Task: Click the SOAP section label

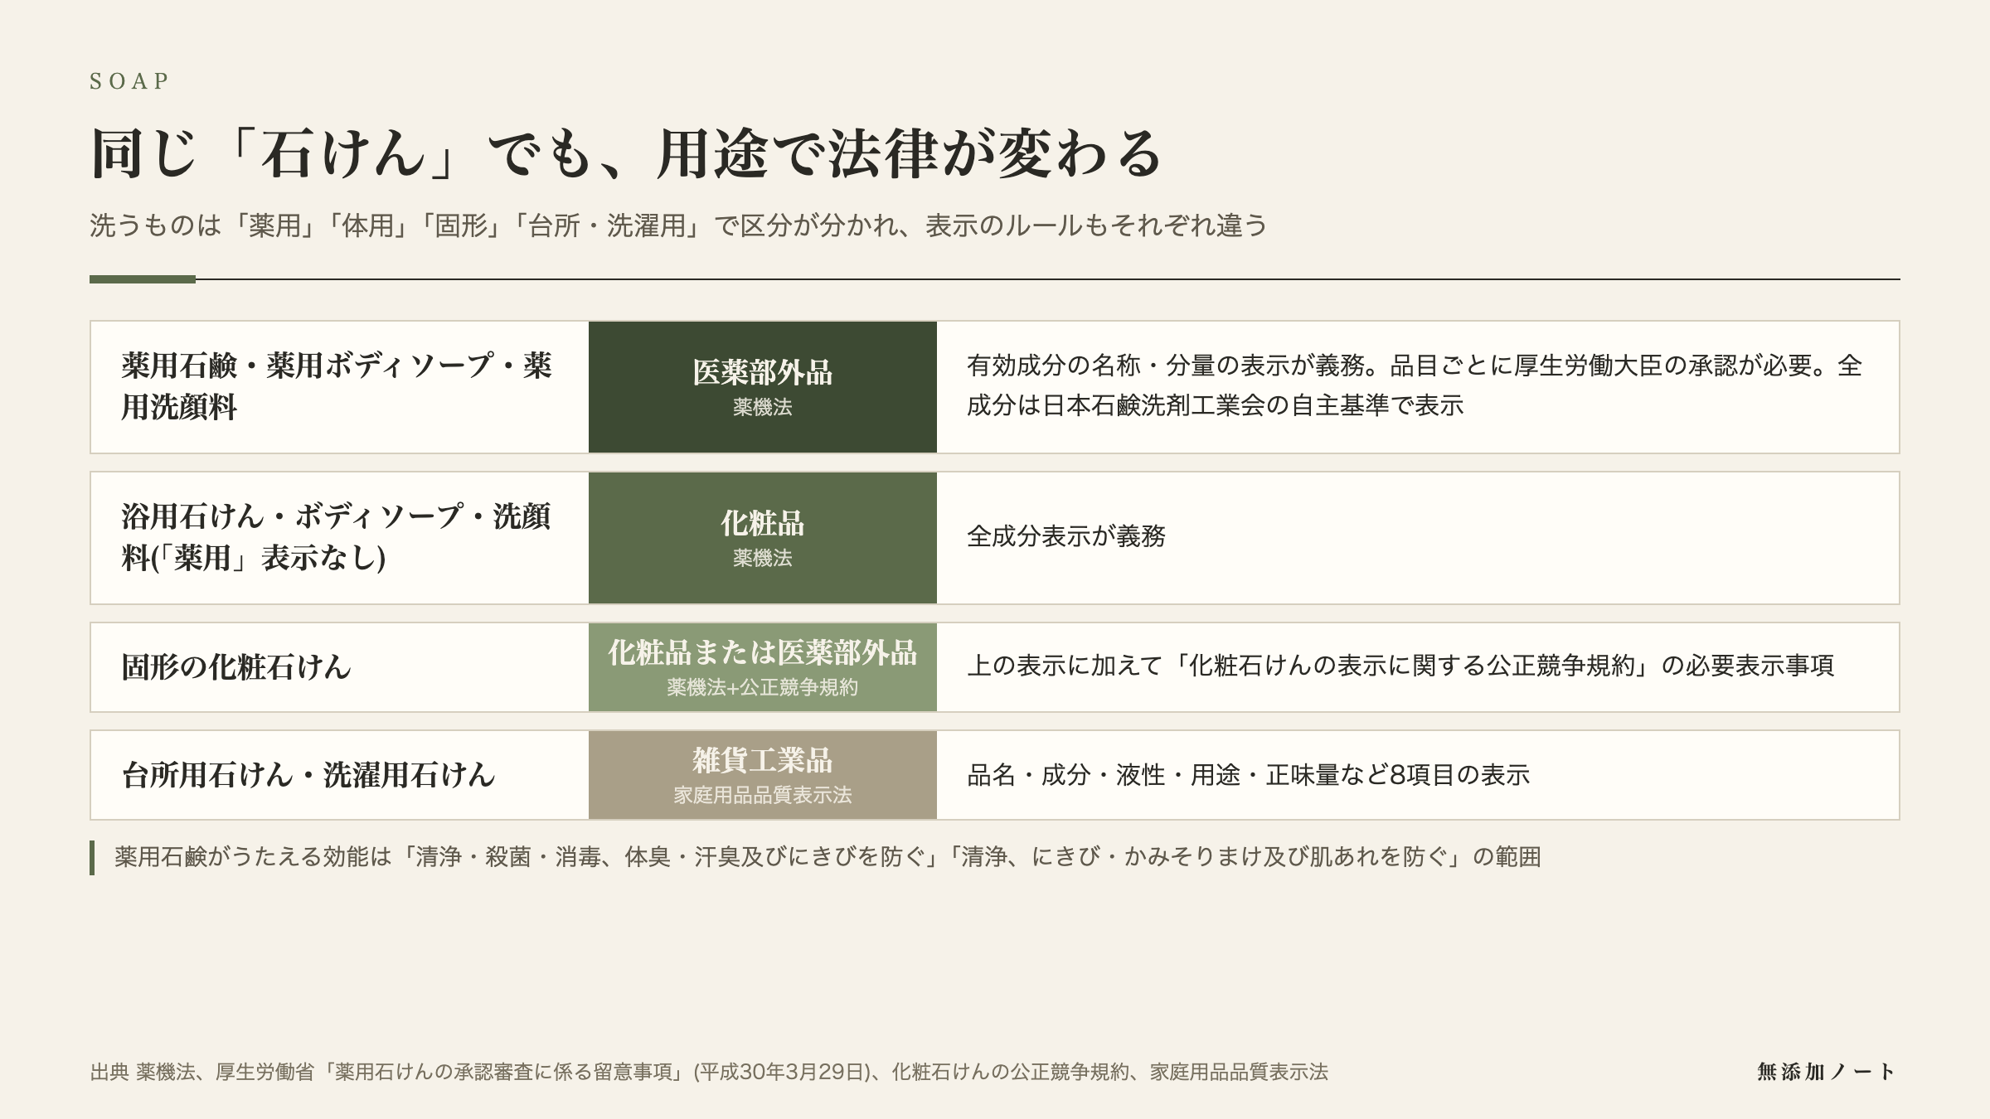Action: pos(129,81)
